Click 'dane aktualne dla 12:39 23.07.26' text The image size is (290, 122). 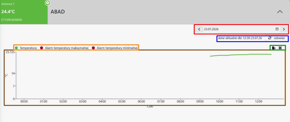[240, 38]
